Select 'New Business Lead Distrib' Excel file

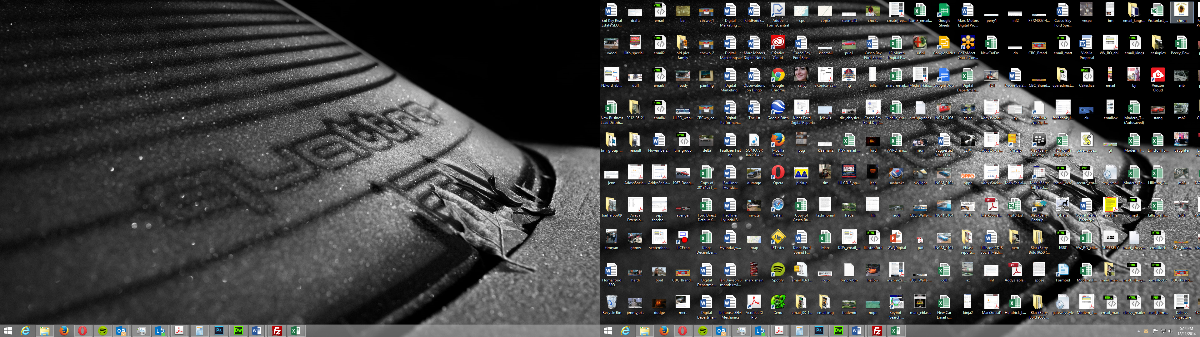[x=612, y=112]
